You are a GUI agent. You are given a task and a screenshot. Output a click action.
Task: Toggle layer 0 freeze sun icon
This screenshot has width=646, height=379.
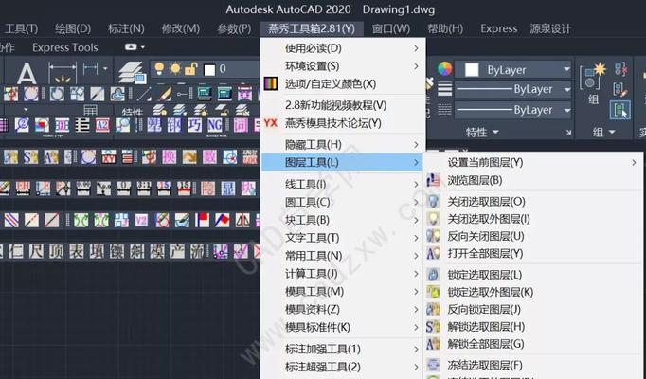(175, 68)
